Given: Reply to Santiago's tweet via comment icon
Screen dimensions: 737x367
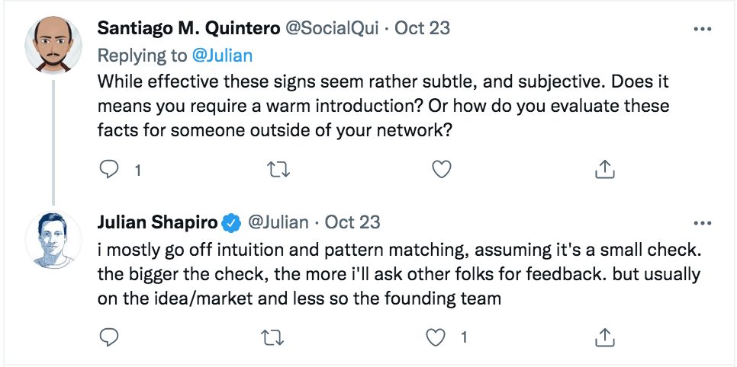Looking at the screenshot, I should pyautogui.click(x=111, y=171).
